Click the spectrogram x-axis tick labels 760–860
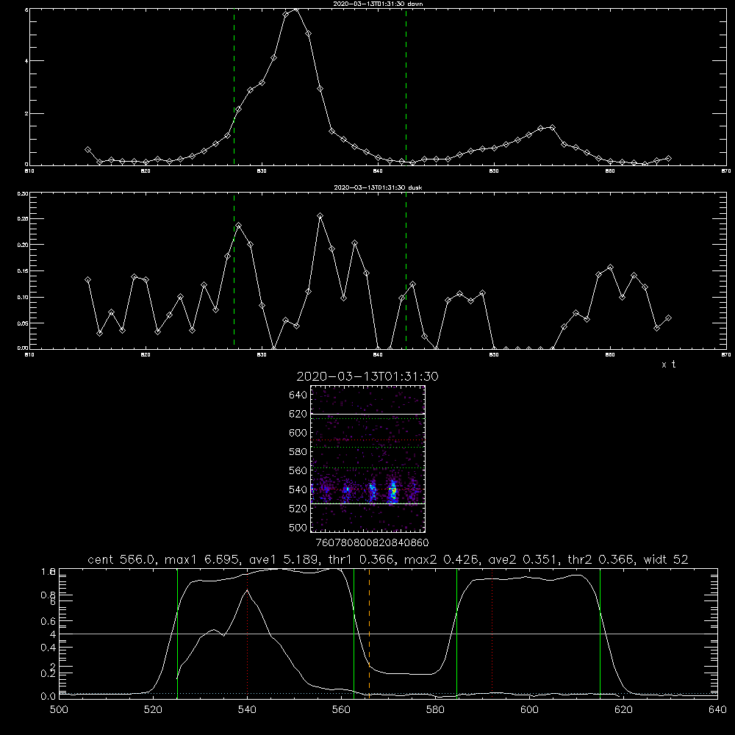 coord(372,542)
